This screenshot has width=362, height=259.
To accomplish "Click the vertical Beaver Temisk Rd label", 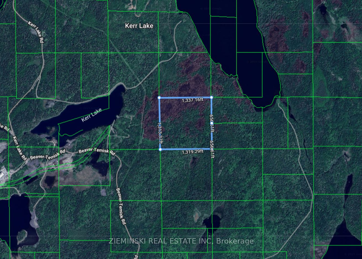I will tap(121, 206).
